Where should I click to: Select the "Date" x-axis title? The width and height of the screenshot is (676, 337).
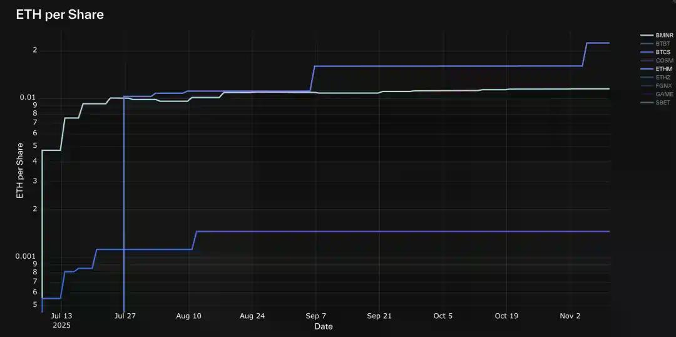(324, 326)
